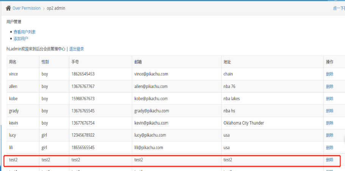Select the username cell lucy

tap(12, 135)
